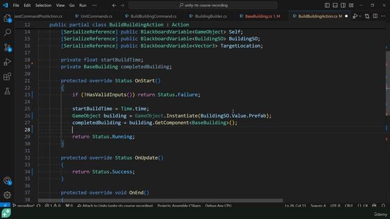This screenshot has height=219, width=390.
Task: Open the Customize Layout control
Action: tap(351, 5)
